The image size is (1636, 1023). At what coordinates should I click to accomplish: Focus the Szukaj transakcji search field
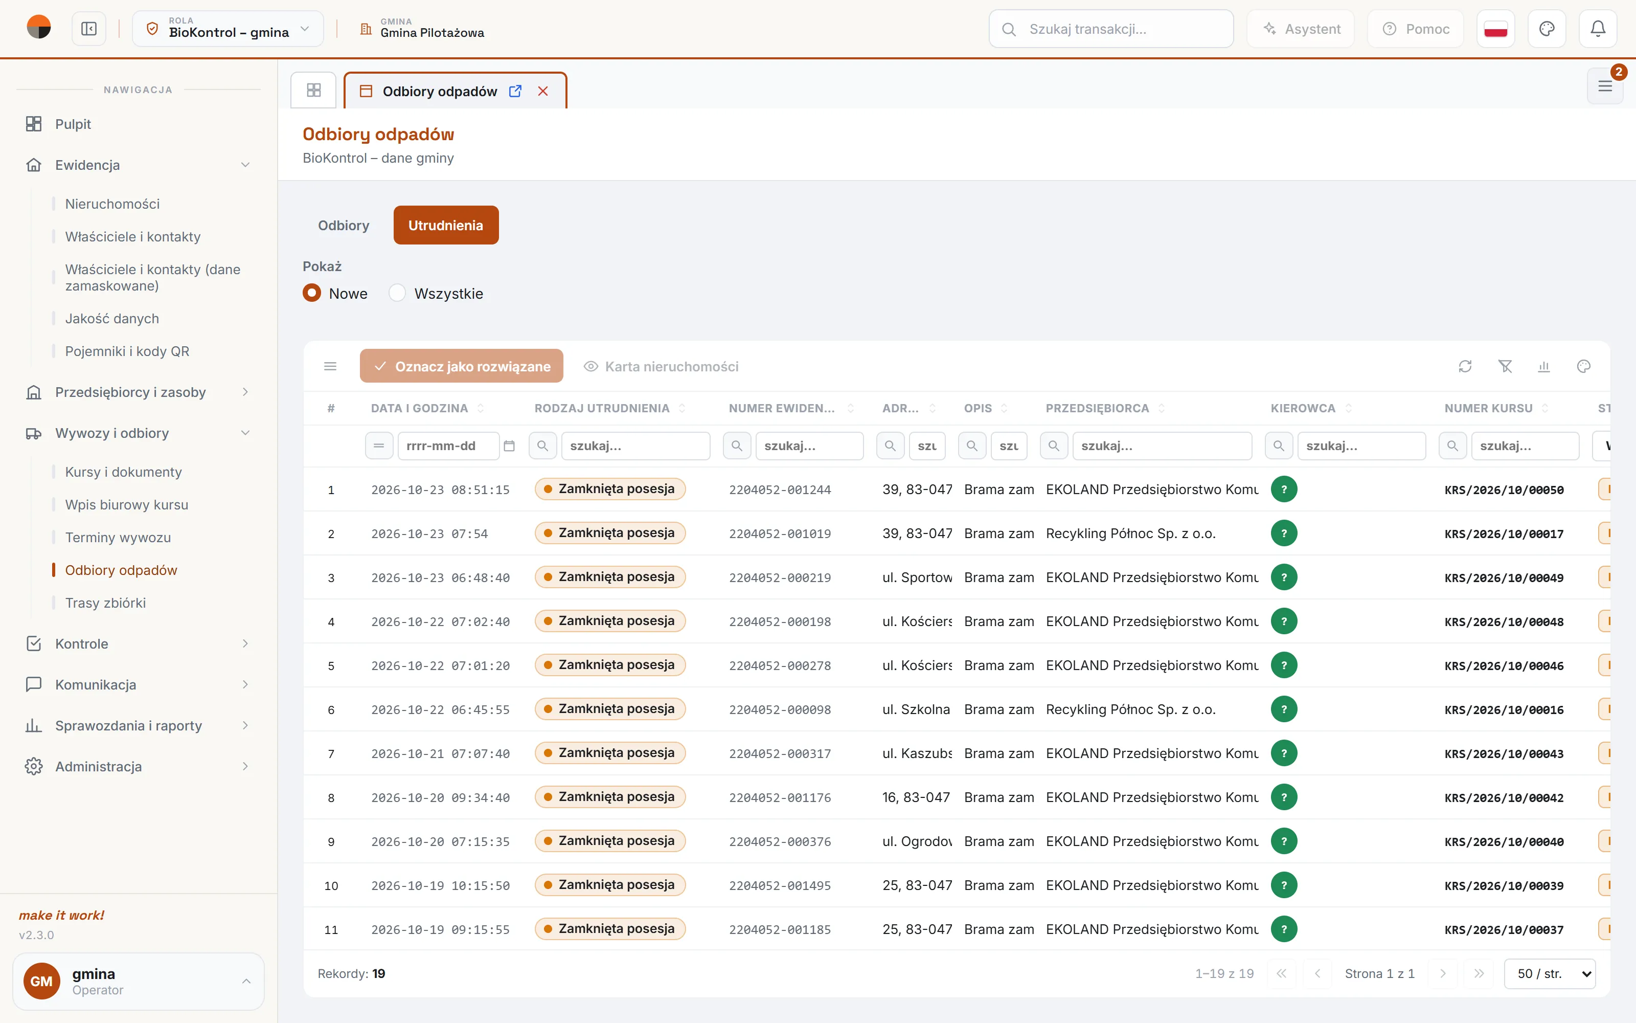coord(1111,29)
